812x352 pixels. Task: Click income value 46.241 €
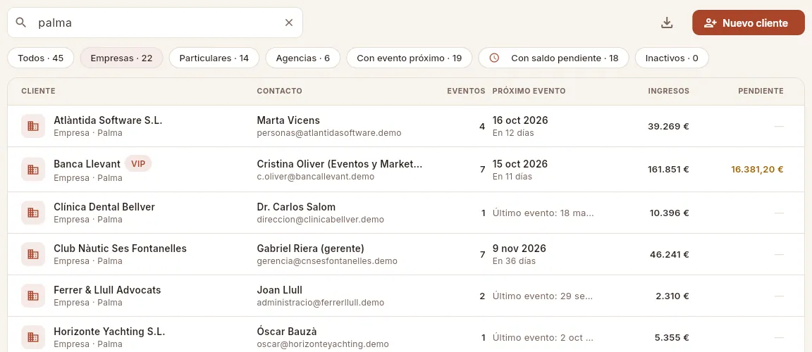(x=670, y=254)
